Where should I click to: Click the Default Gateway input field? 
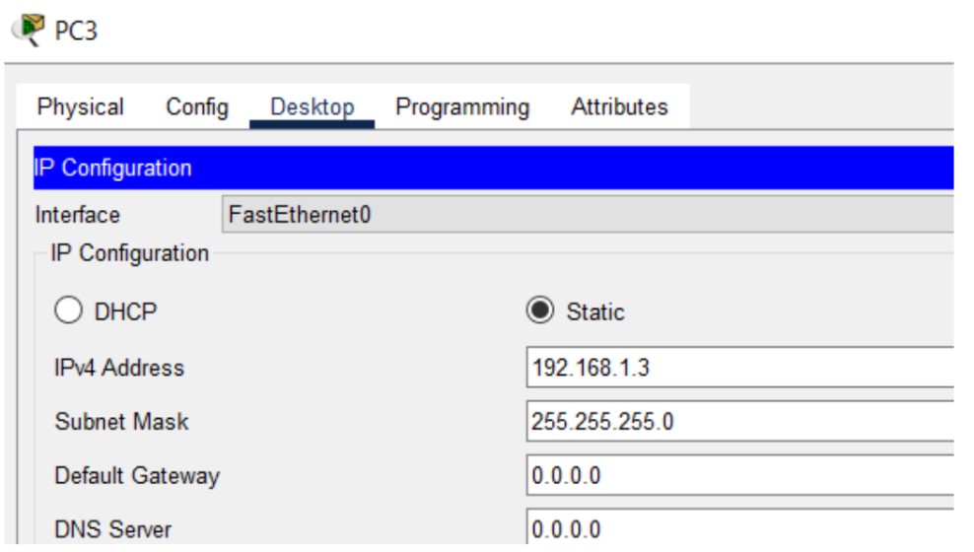(739, 476)
